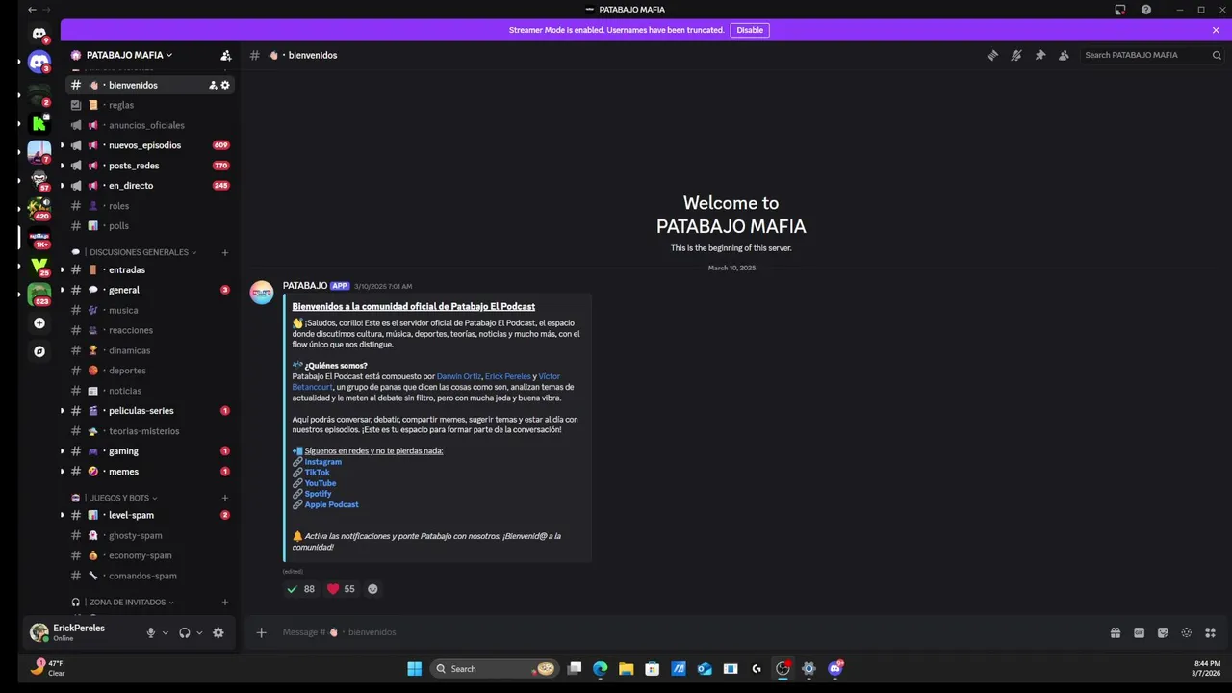Image resolution: width=1232 pixels, height=693 pixels.
Task: Open the Instagram link
Action: click(322, 462)
